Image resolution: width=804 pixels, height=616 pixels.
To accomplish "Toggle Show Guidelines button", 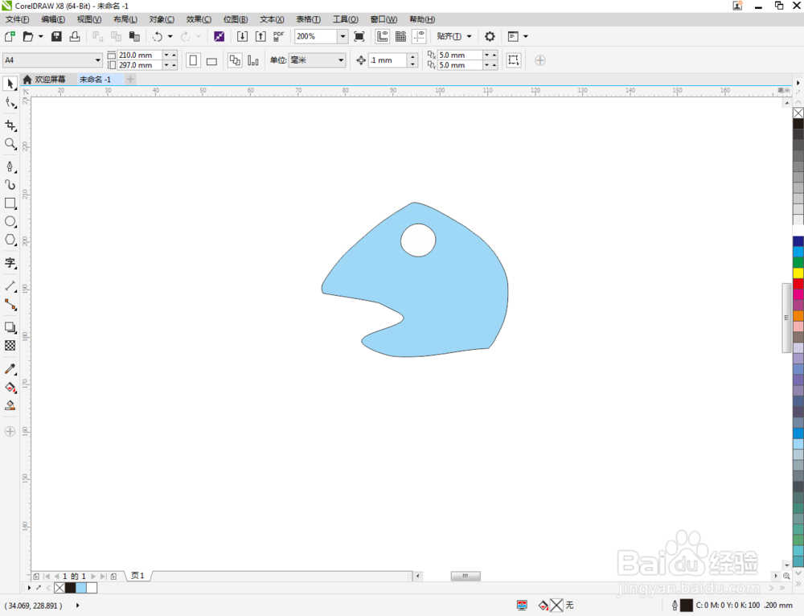I will click(x=420, y=36).
